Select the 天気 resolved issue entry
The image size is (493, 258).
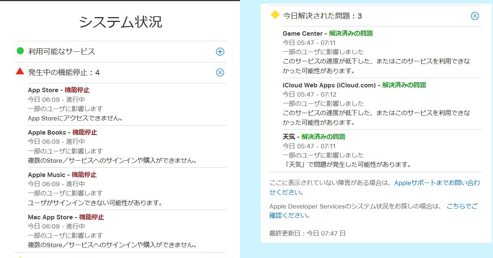[289, 137]
